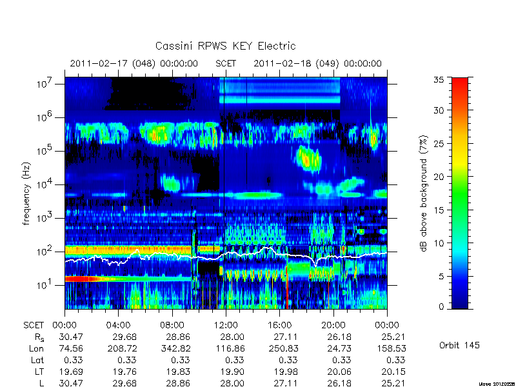Click the Lon value 116.86

(x=230, y=348)
